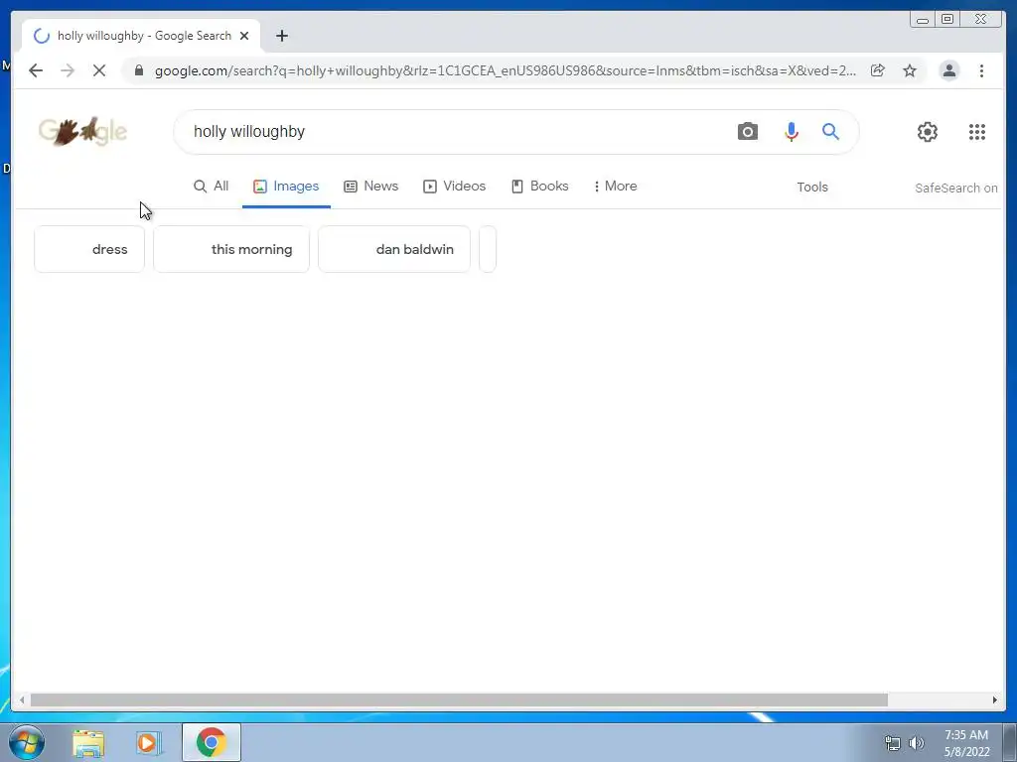Go back to the previous page

(36, 70)
